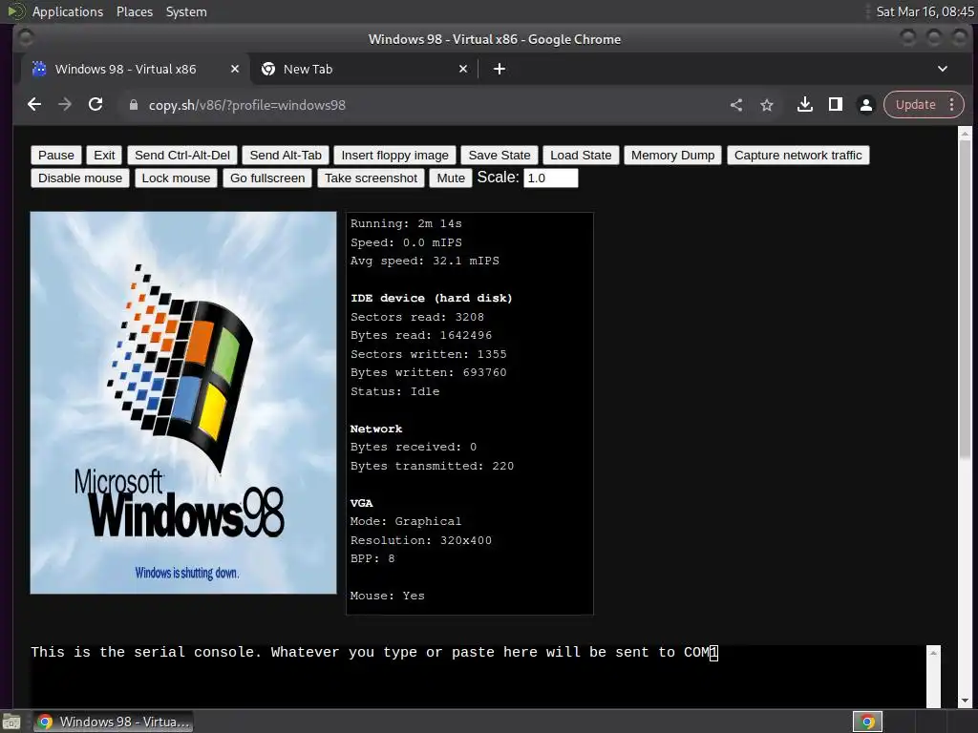Image resolution: width=978 pixels, height=733 pixels.
Task: Click Insert floppy image
Action: click(394, 156)
